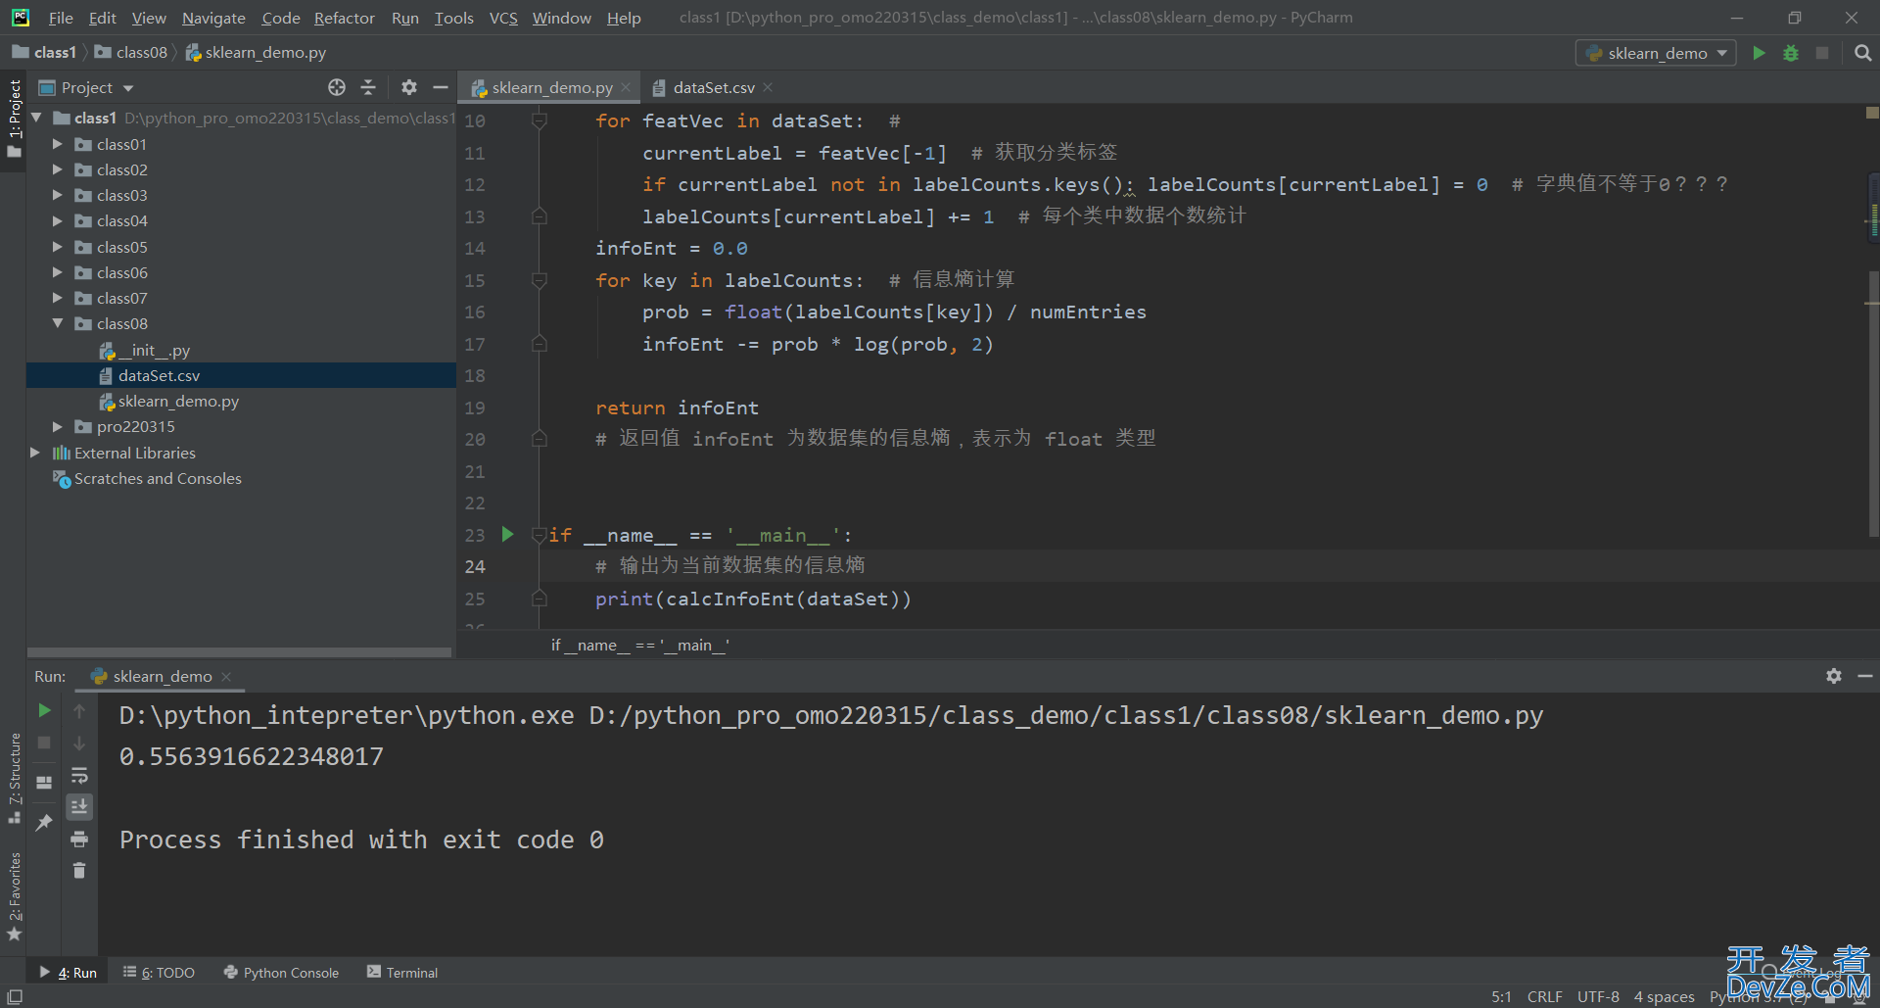The width and height of the screenshot is (1880, 1008).
Task: Restore layout icon in Run panel
Action: click(x=44, y=783)
